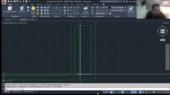Viewport: 170px width, 95px height.
Task: Open the Paramétrico ribbon tab
Action: (x=49, y=4)
